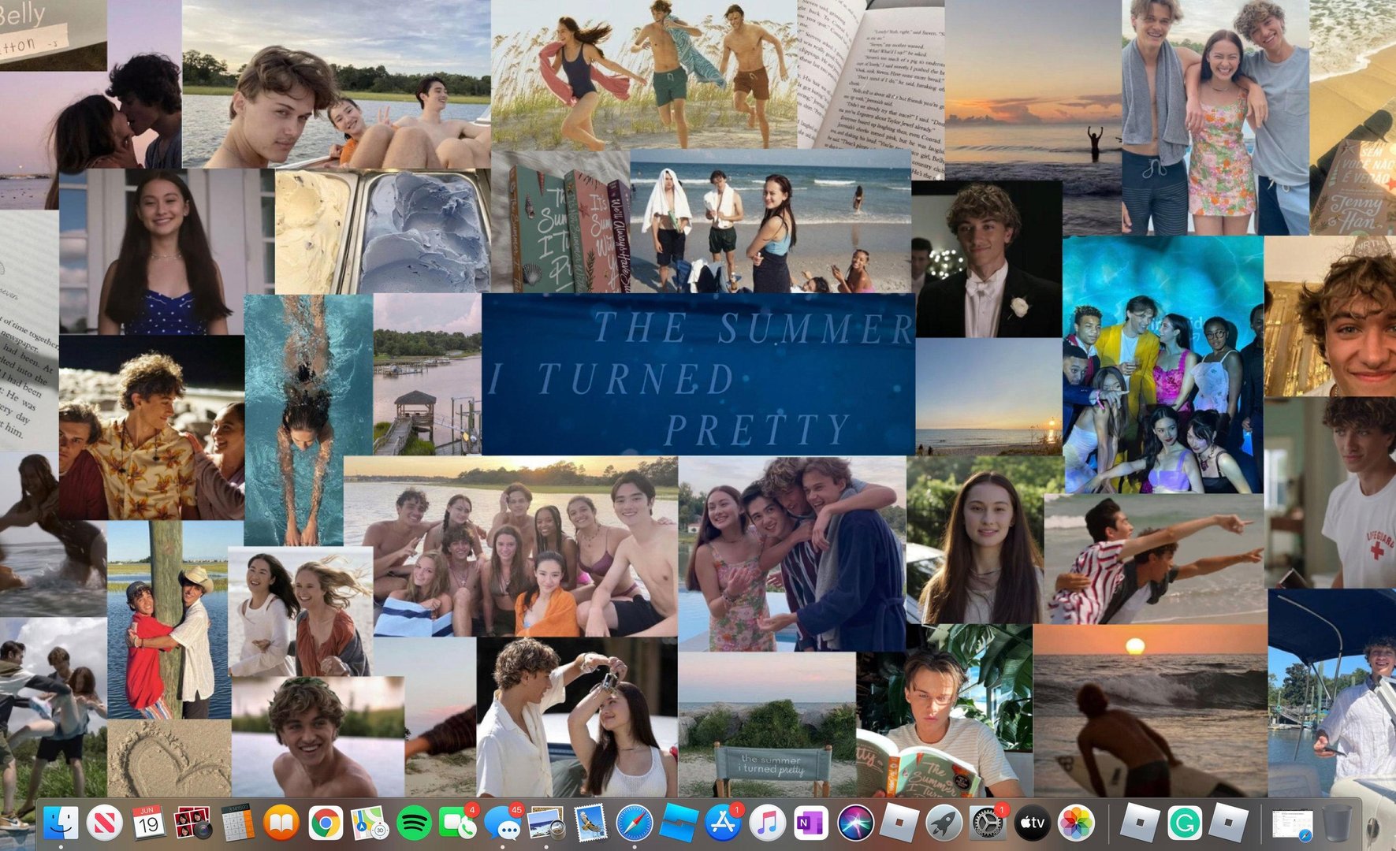Launch Google Chrome

[325, 824]
